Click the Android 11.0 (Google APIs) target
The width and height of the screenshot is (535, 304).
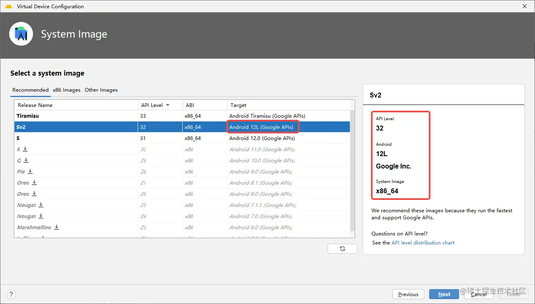pyautogui.click(x=262, y=149)
